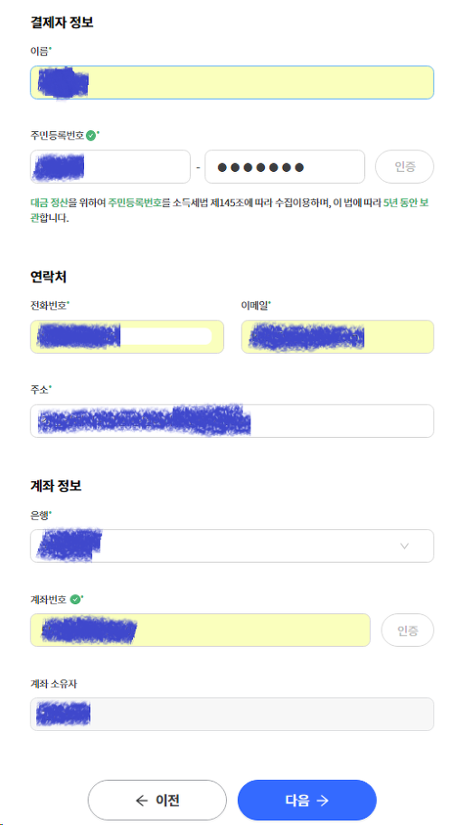Focus the 이름 name input field
Screen dimensions: 452x825
231,82
